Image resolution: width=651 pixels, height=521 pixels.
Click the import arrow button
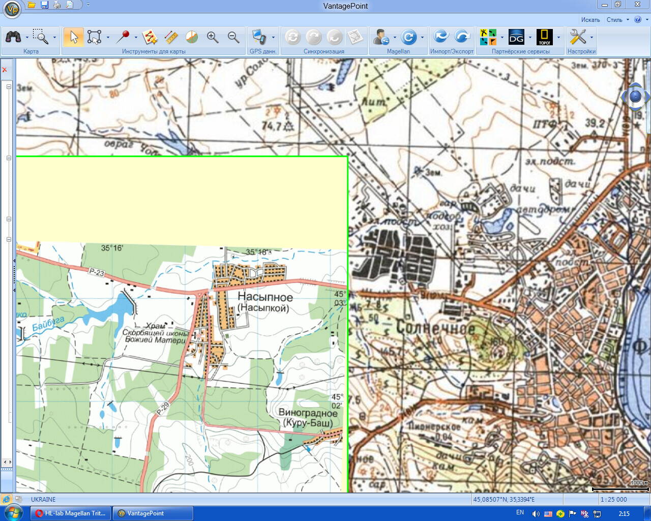[x=440, y=37]
